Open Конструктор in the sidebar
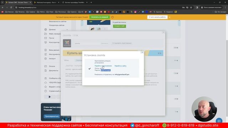This screenshot has width=228, height=128. [54, 42]
